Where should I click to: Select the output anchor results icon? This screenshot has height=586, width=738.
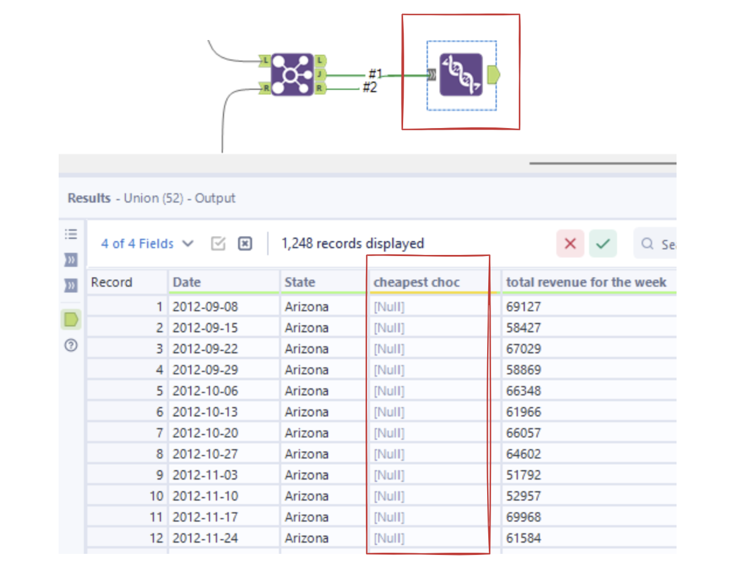pyautogui.click(x=71, y=320)
